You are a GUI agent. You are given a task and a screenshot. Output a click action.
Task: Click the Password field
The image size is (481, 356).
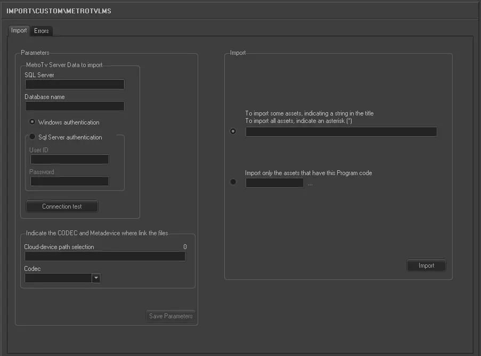(x=70, y=181)
